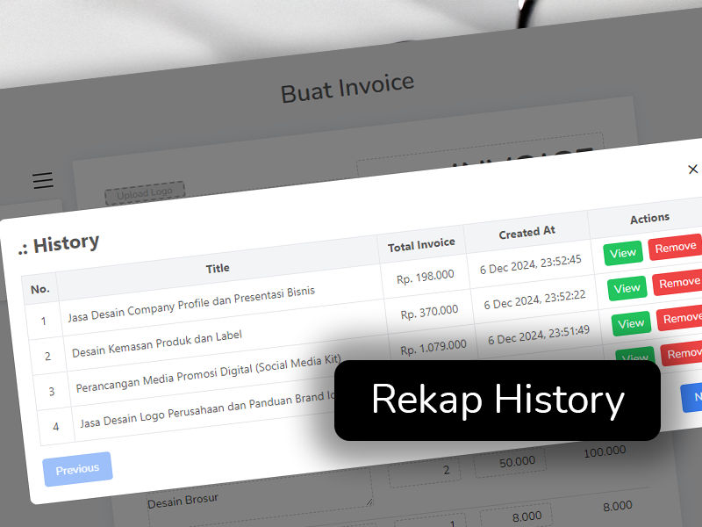The height and width of the screenshot is (527, 702).
Task: Select the Created At column header
Action: (527, 232)
